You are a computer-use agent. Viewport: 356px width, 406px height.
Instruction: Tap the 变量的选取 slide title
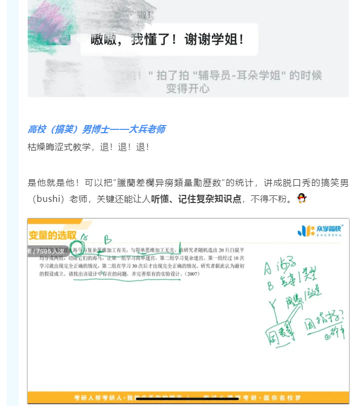click(x=53, y=235)
